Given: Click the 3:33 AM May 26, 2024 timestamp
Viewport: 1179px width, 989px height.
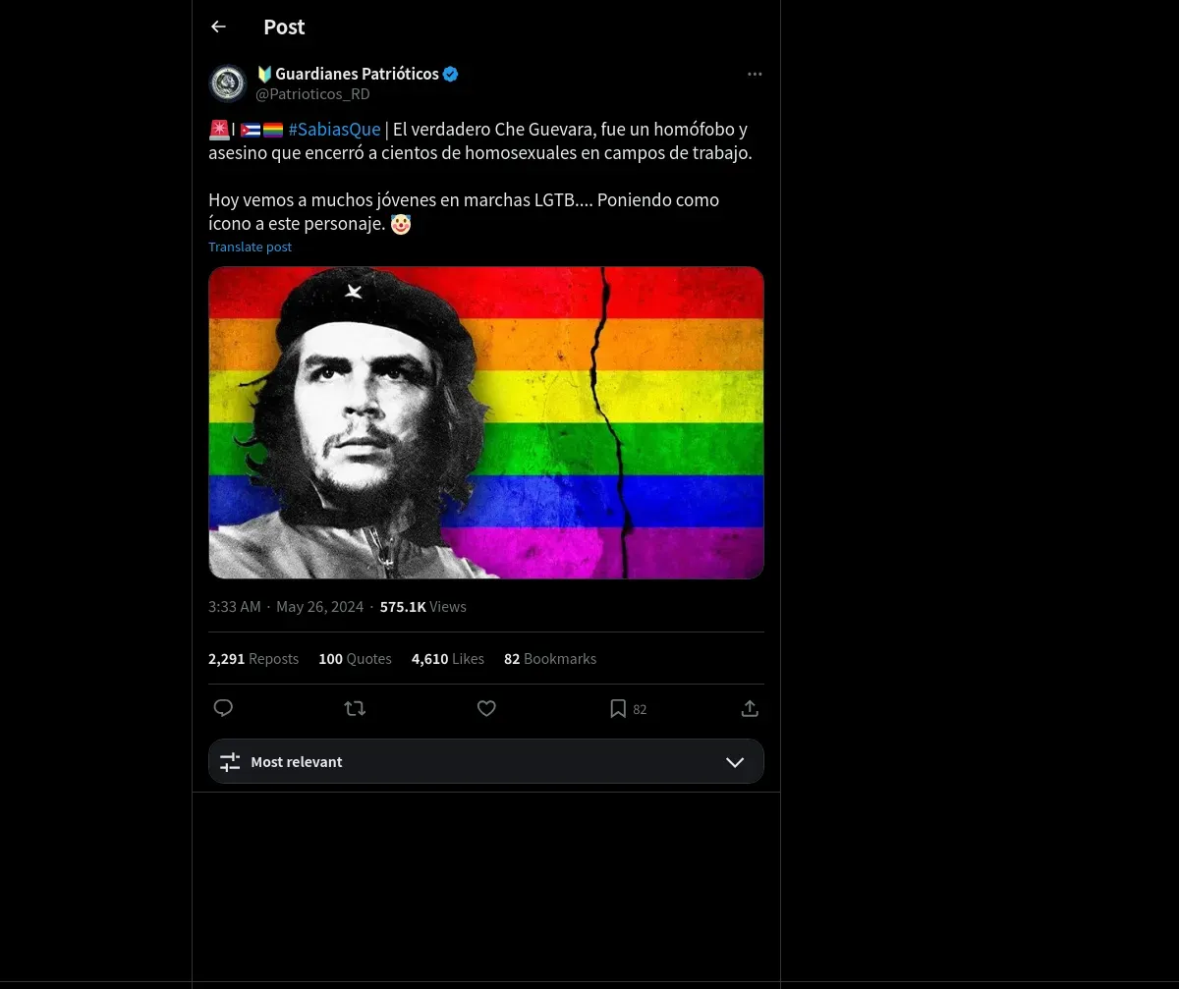Looking at the screenshot, I should 286,607.
